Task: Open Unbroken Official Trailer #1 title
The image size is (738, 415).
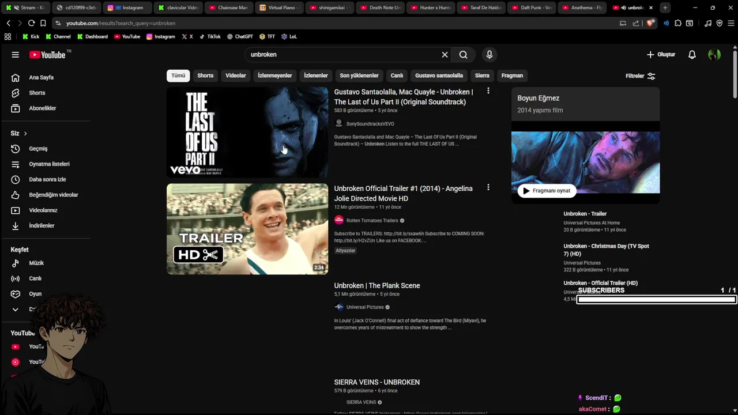Action: [403, 194]
